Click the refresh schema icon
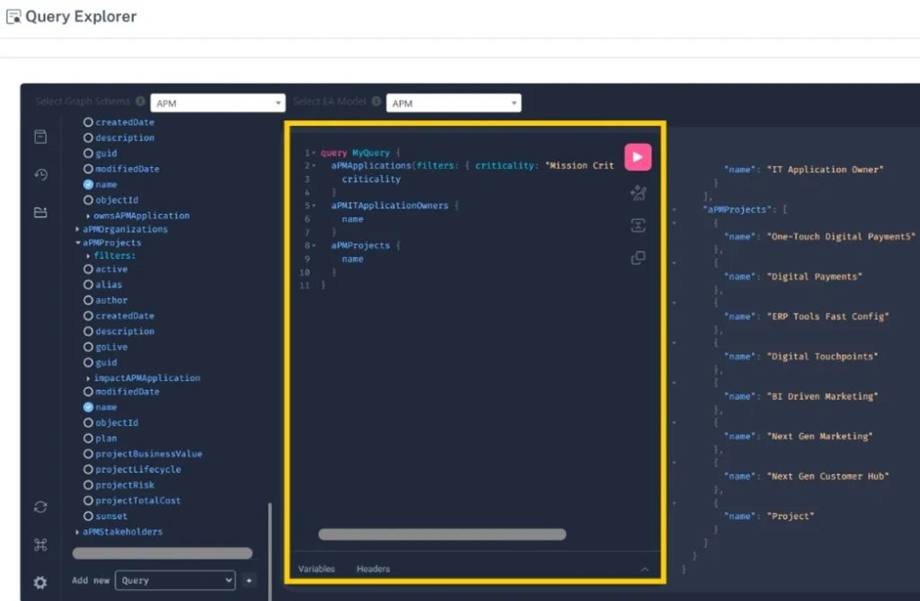 [x=40, y=507]
